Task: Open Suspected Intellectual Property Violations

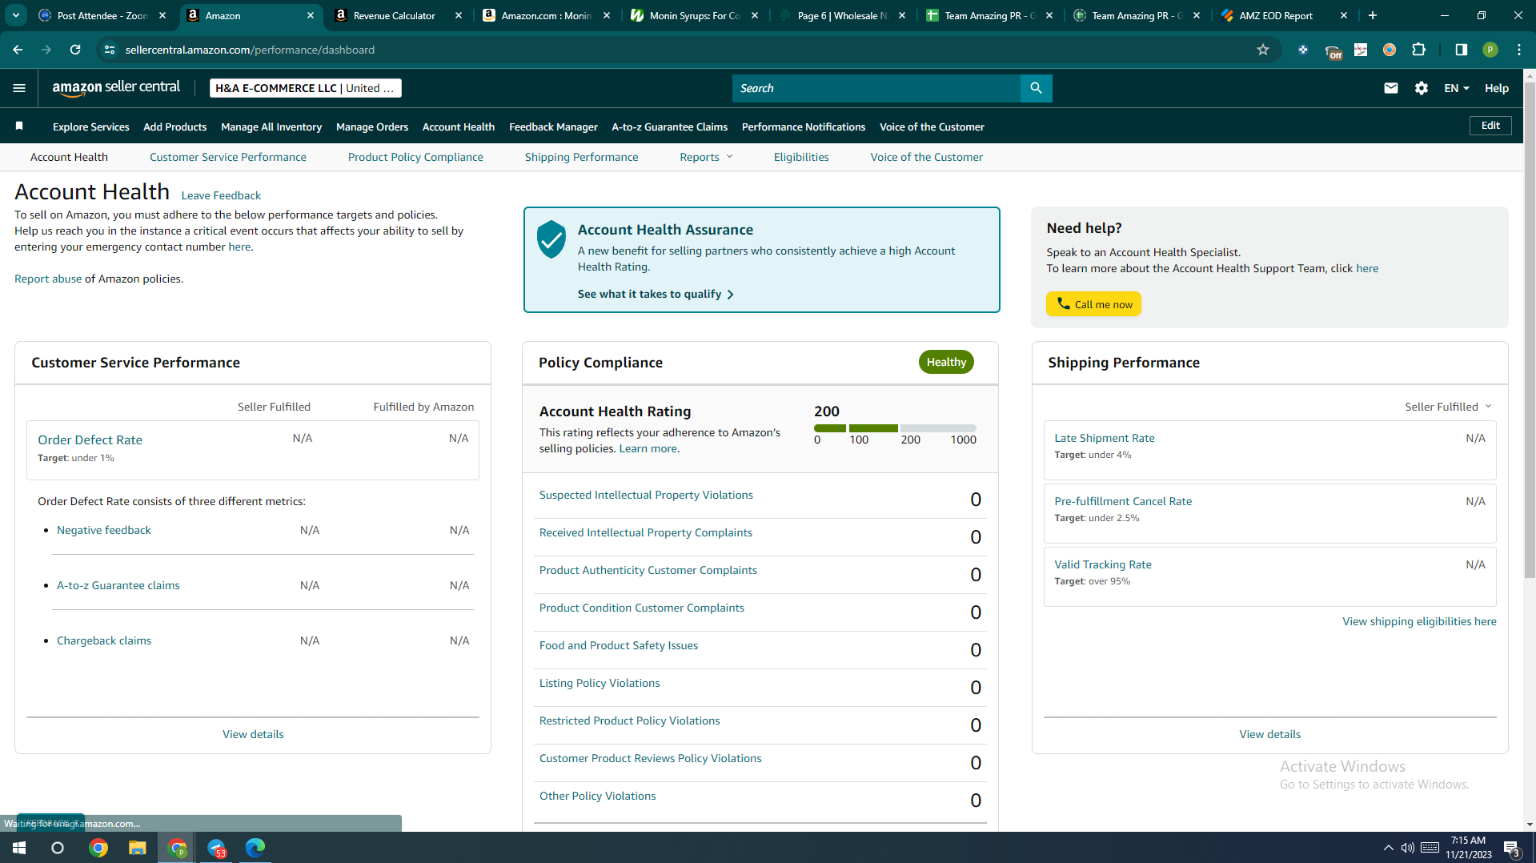Action: point(646,495)
